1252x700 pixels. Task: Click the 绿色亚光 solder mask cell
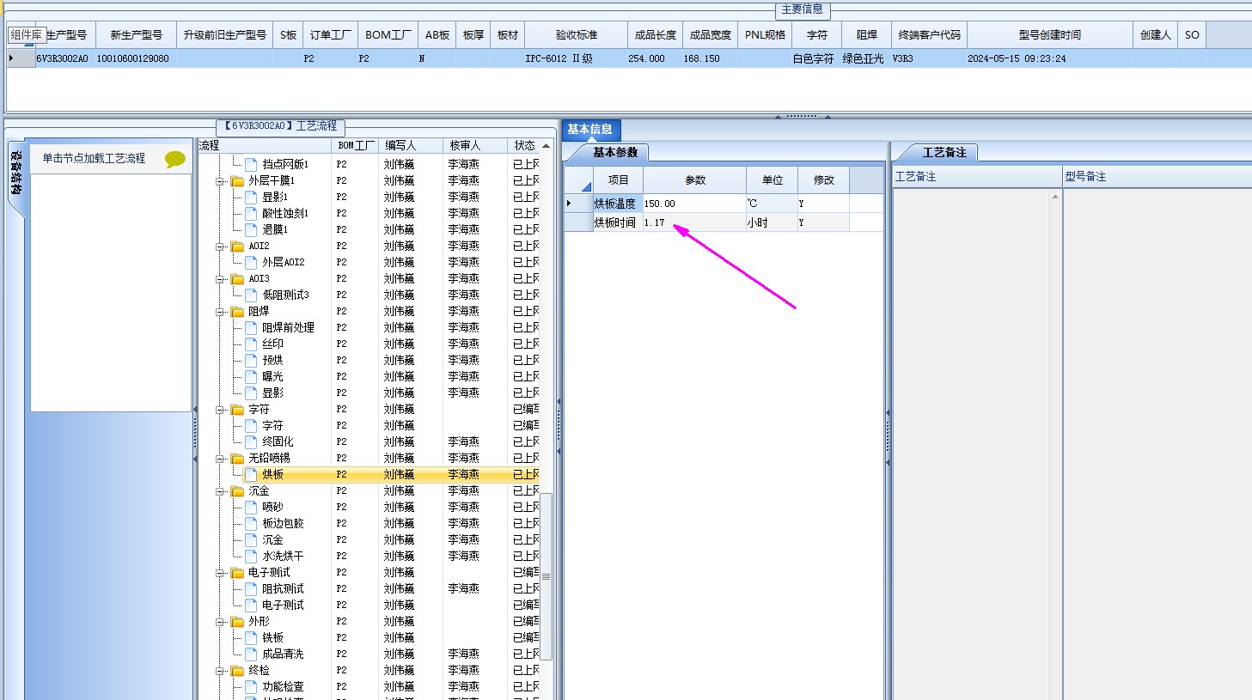coord(865,58)
